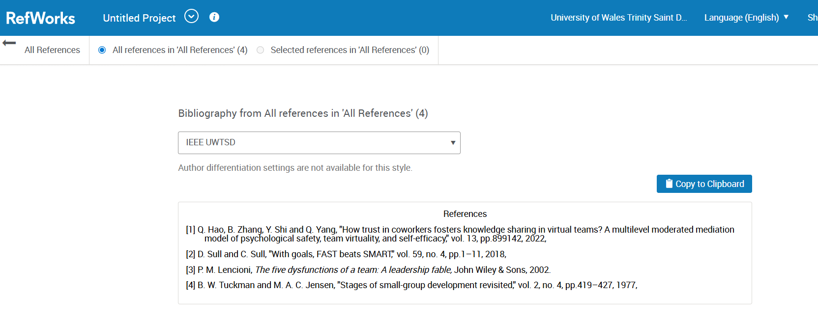This screenshot has width=818, height=320.
Task: Open University of Wales Trinity Saint David menu
Action: (x=618, y=18)
